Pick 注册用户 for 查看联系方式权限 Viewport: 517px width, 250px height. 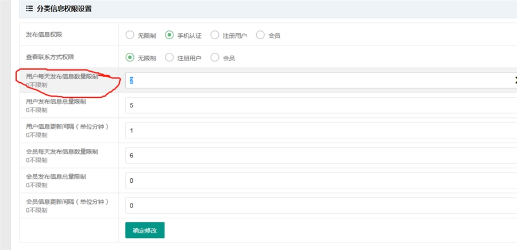tap(169, 57)
